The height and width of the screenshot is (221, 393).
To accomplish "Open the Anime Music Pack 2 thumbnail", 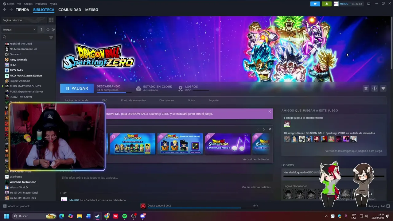I will [x=228, y=144].
